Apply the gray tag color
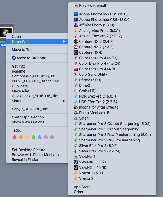The image size is (163, 197). pyautogui.click(x=52, y=137)
